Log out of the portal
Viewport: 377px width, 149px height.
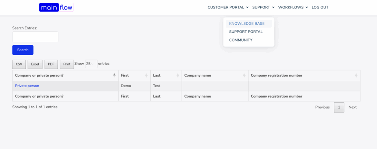320,7
